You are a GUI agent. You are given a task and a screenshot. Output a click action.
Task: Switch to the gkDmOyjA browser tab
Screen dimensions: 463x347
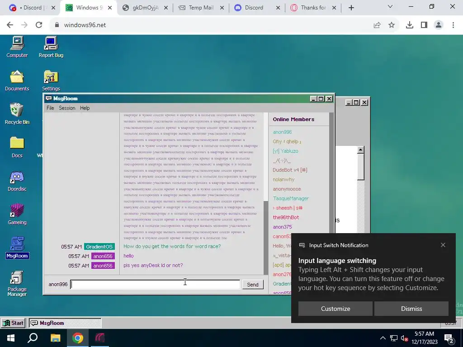point(145,8)
